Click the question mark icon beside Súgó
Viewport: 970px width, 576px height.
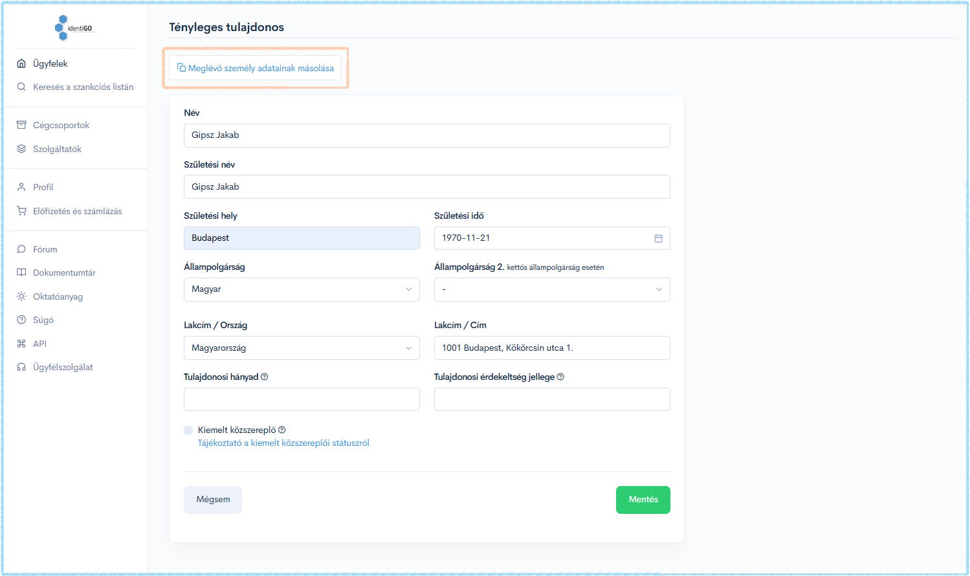(21, 320)
